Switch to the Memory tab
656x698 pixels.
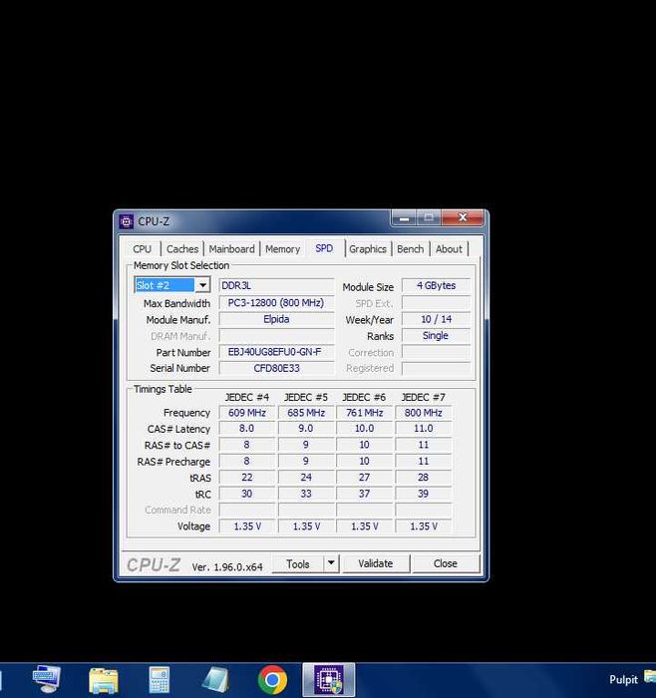(x=282, y=249)
